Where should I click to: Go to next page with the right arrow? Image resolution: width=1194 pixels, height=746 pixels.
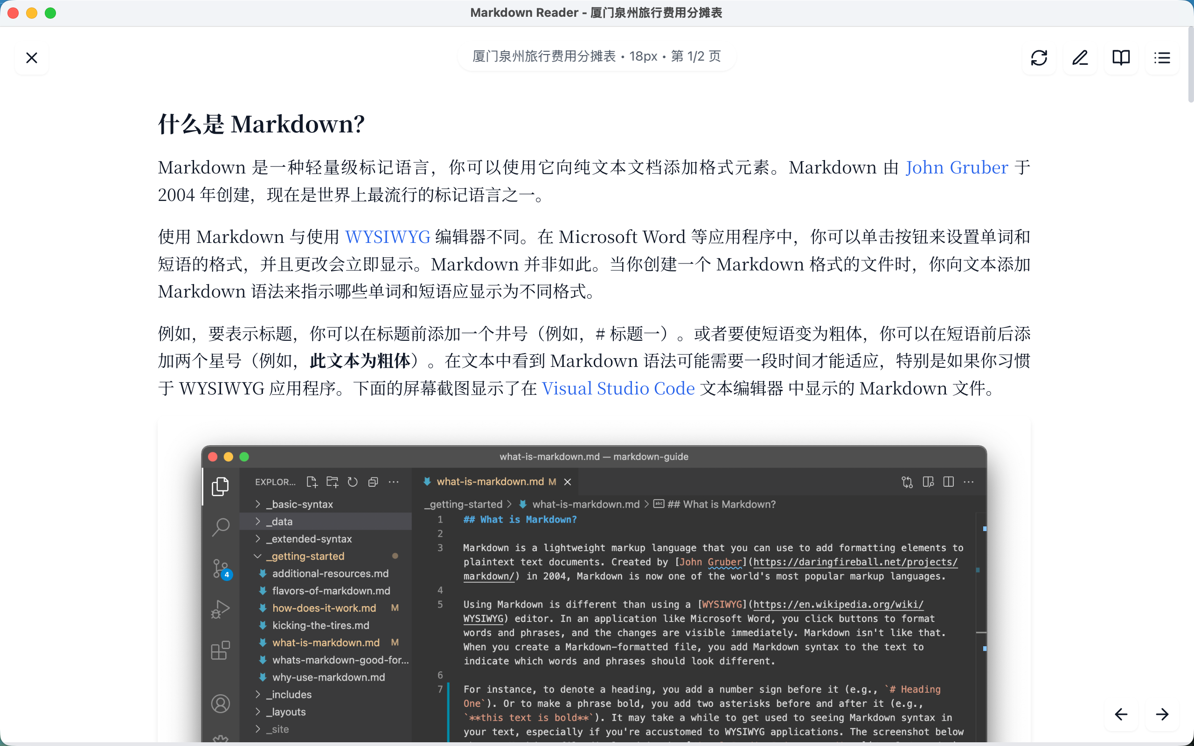[x=1163, y=714]
